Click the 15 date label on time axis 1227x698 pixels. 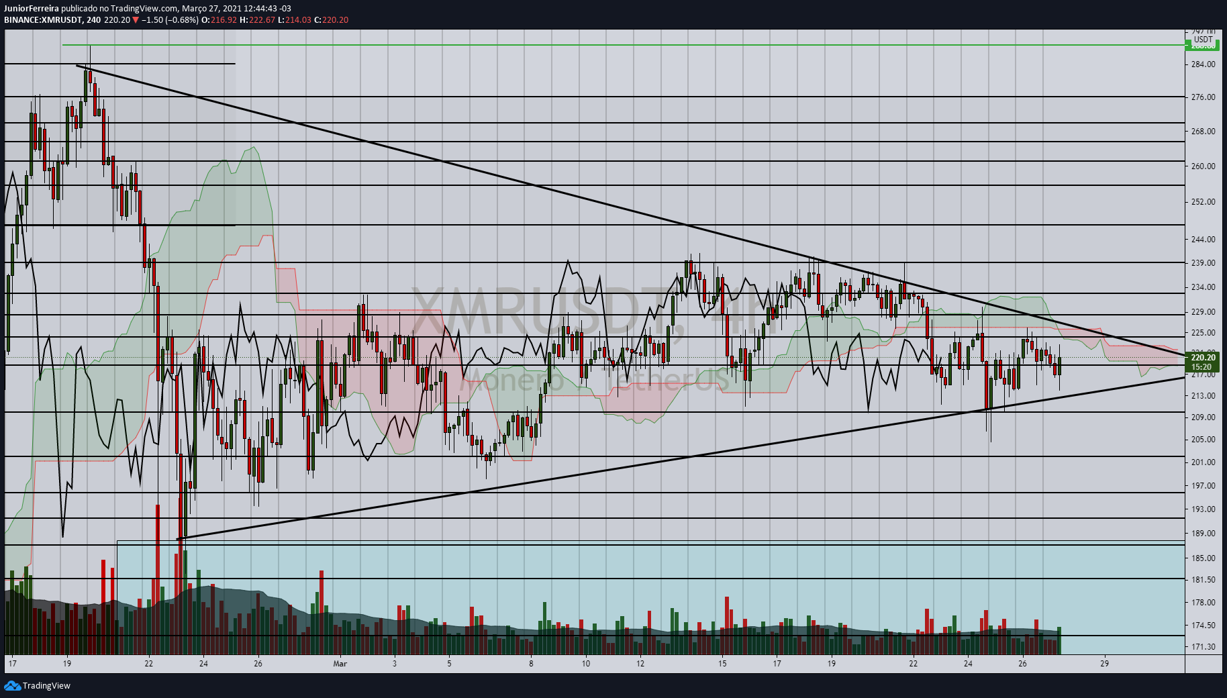click(x=722, y=664)
